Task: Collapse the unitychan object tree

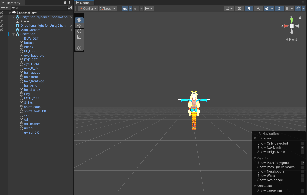Action: click(x=13, y=34)
